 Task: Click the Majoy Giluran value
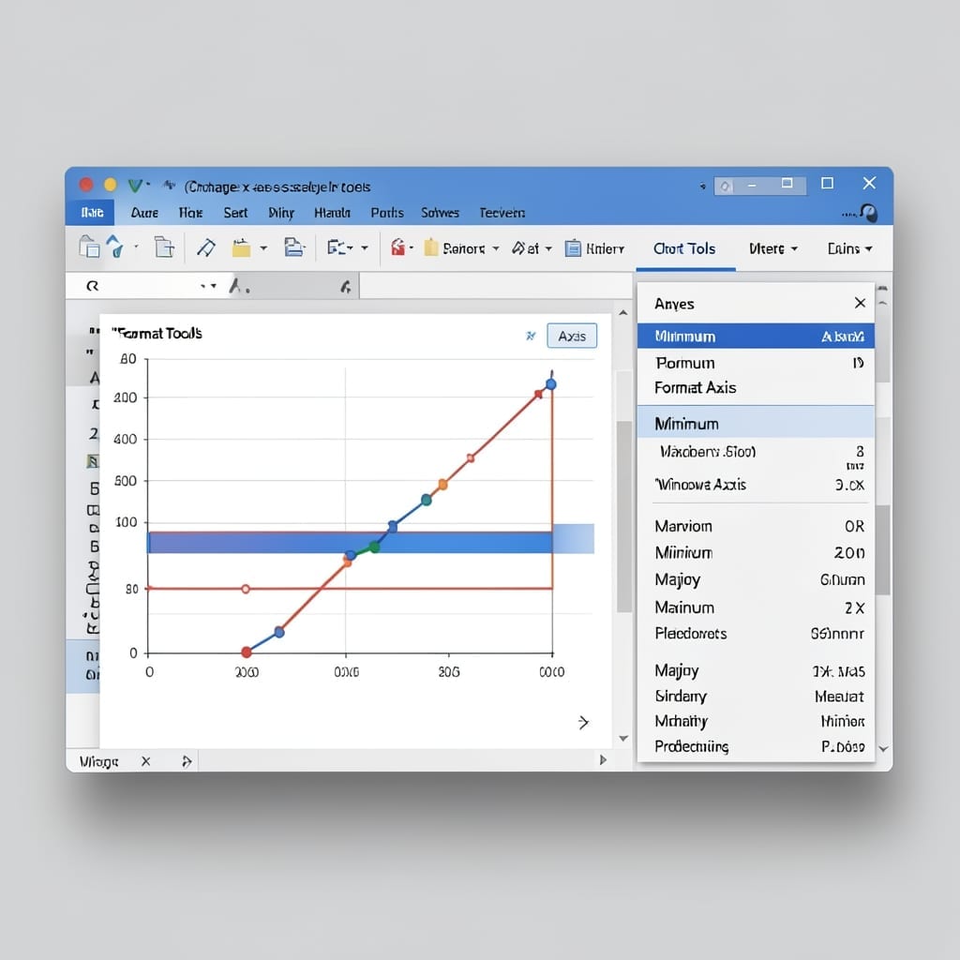tap(843, 579)
